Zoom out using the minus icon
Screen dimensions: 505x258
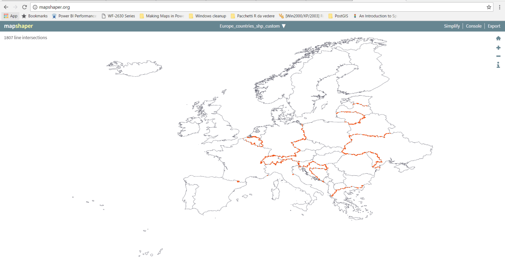pos(498,56)
